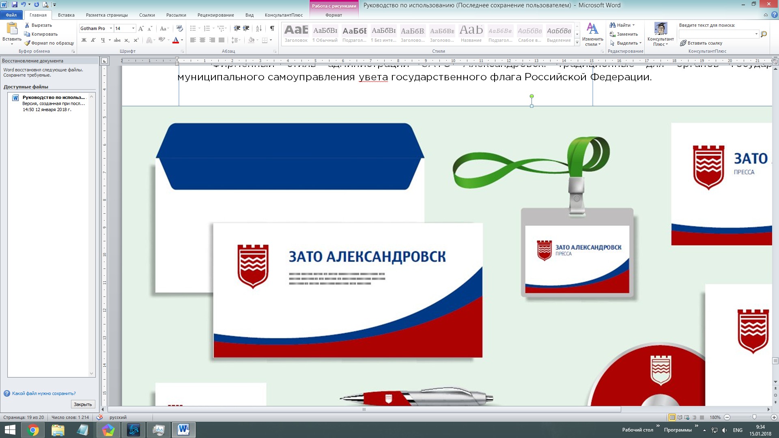The image size is (779, 438).
Task: Toggle bold (Ж) formatting
Action: click(84, 40)
